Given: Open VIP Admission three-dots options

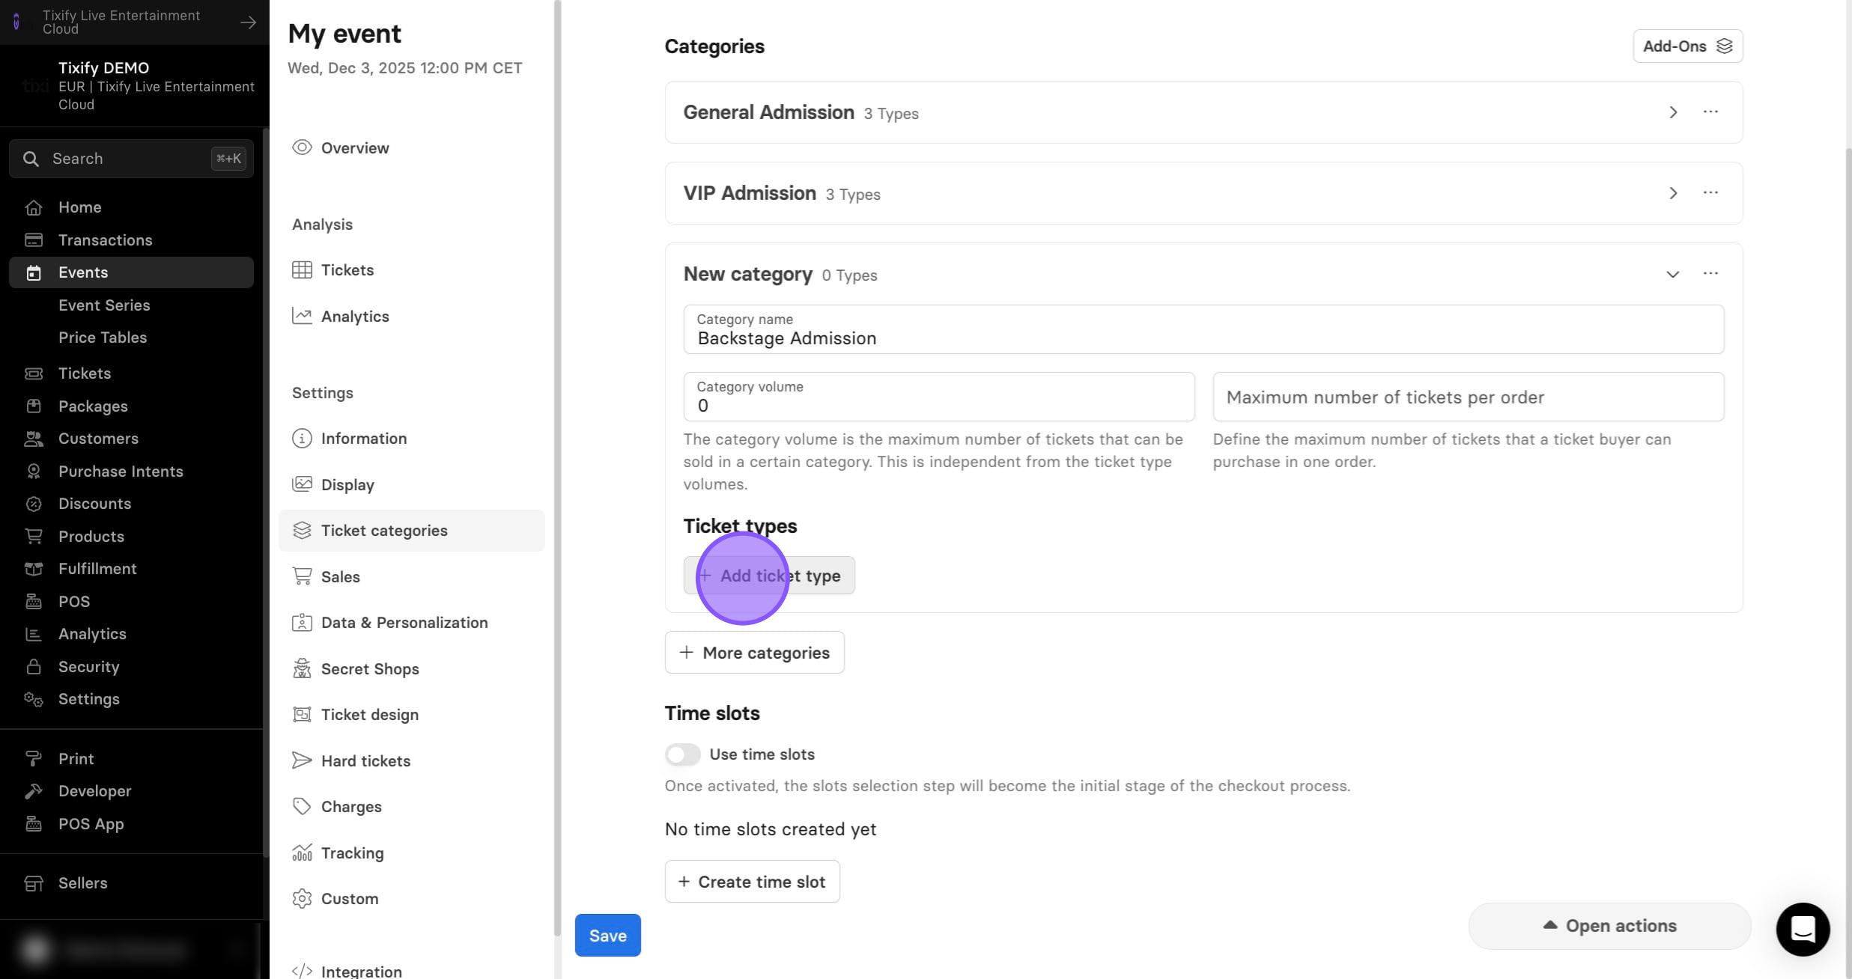Looking at the screenshot, I should [1710, 192].
